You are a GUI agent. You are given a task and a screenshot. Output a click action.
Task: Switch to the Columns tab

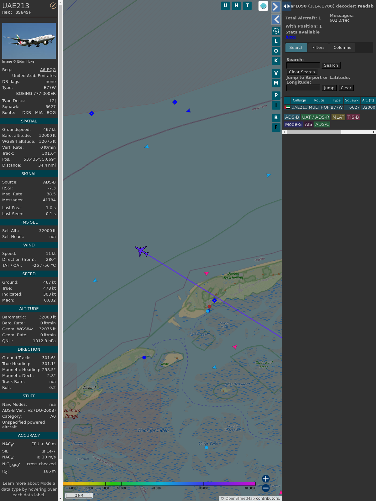click(342, 48)
